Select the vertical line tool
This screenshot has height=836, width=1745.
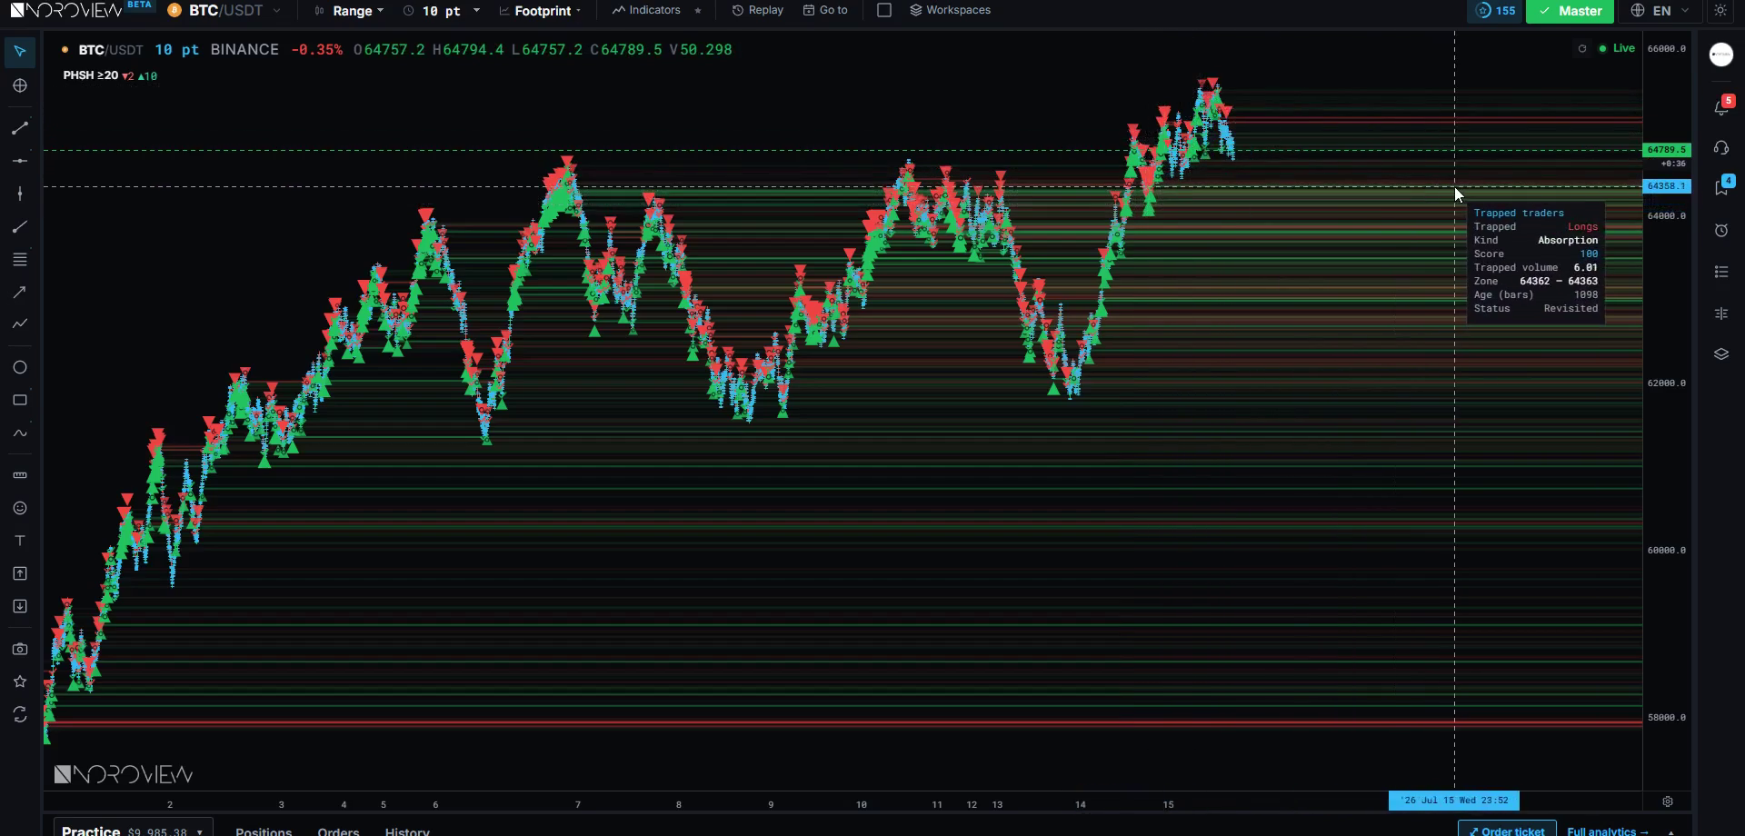(20, 194)
